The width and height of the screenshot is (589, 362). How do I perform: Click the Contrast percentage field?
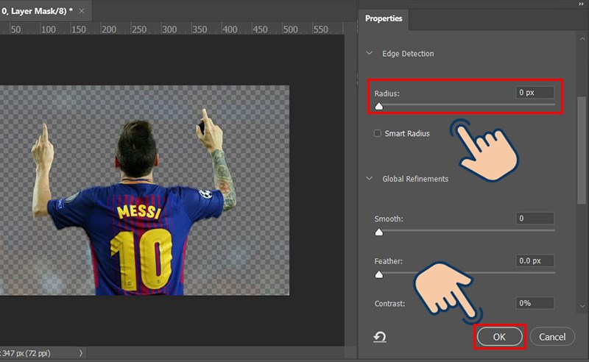pyautogui.click(x=535, y=303)
